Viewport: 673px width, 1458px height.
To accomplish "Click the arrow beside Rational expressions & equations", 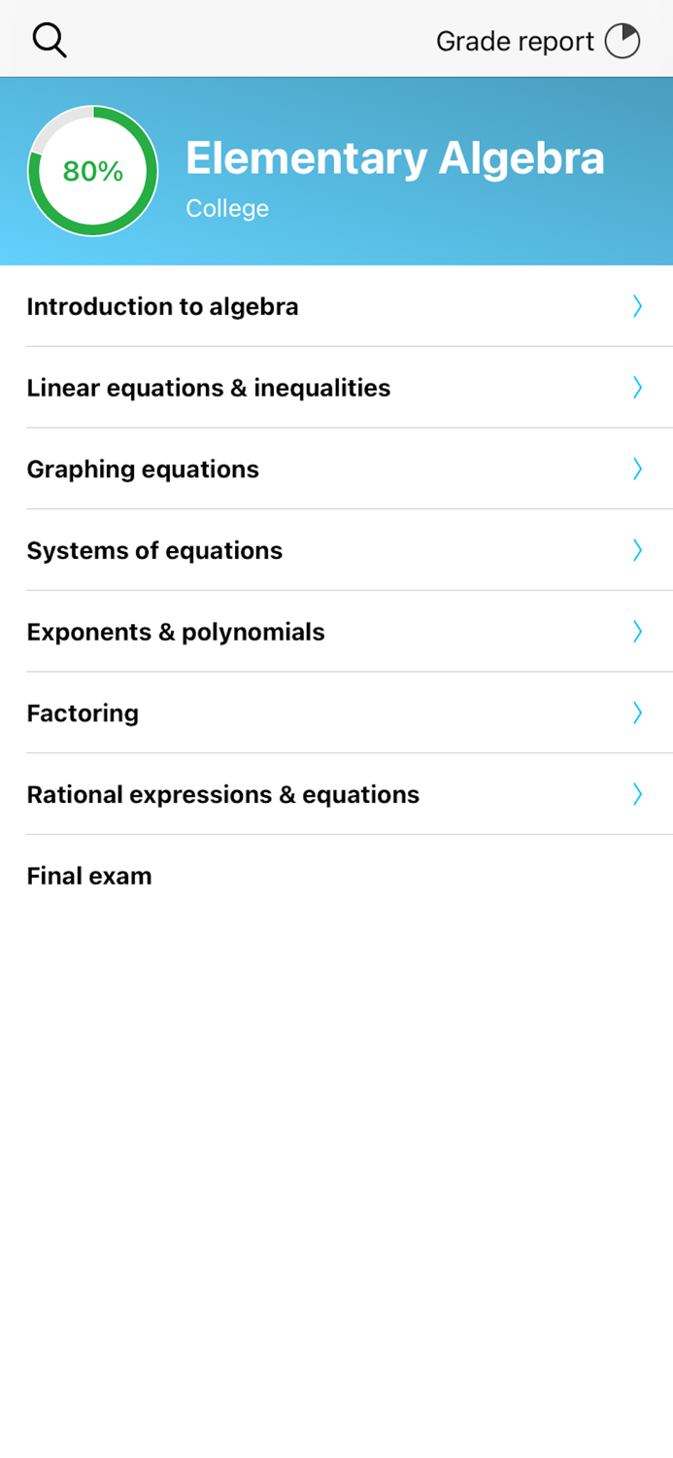I will pos(638,794).
